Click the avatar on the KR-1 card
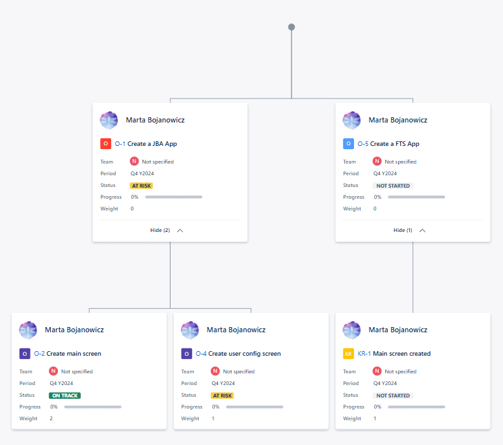The width and height of the screenshot is (503, 445). [x=351, y=330]
